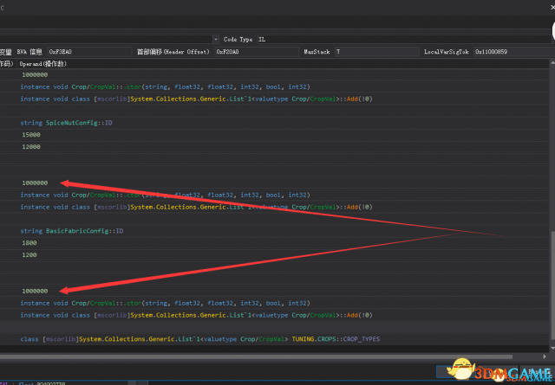Image resolution: width=555 pixels, height=385 pixels.
Task: Select the 1000000 operand following value 12000
Action: (x=35, y=183)
